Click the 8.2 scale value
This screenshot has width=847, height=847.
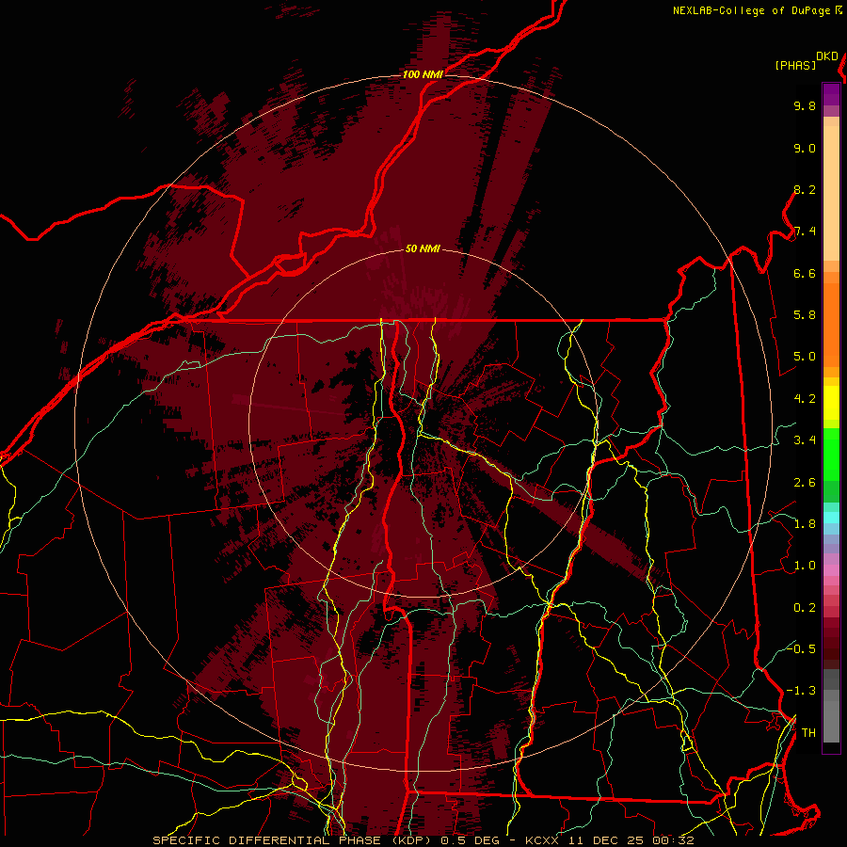point(805,189)
